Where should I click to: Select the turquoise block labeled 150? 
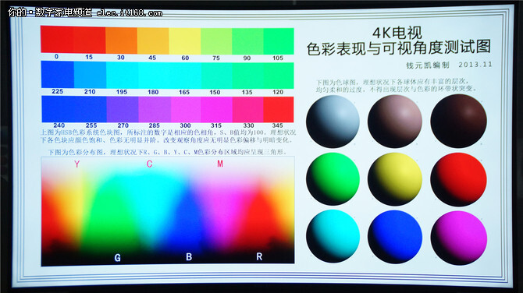217,76
